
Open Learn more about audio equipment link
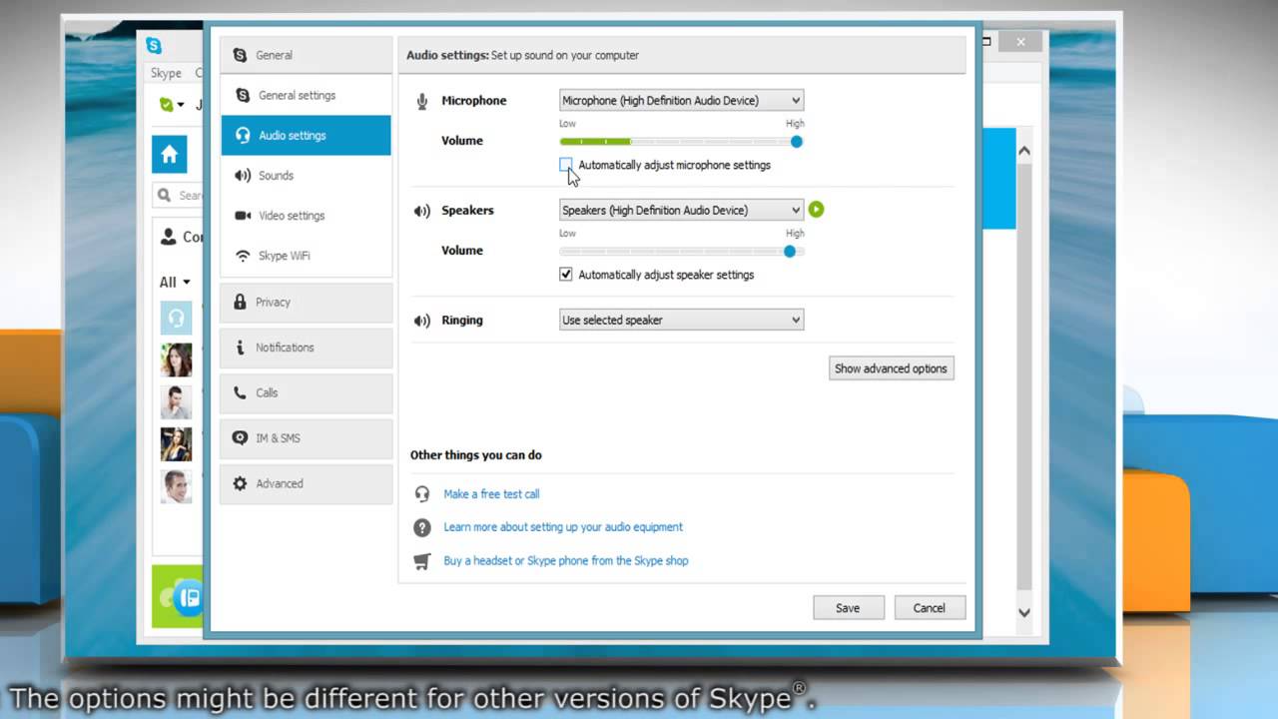(x=563, y=527)
